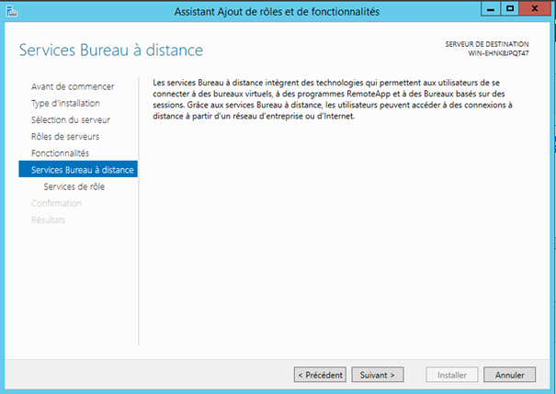
Task: Click the greyed-out Résultats step
Action: pos(48,220)
